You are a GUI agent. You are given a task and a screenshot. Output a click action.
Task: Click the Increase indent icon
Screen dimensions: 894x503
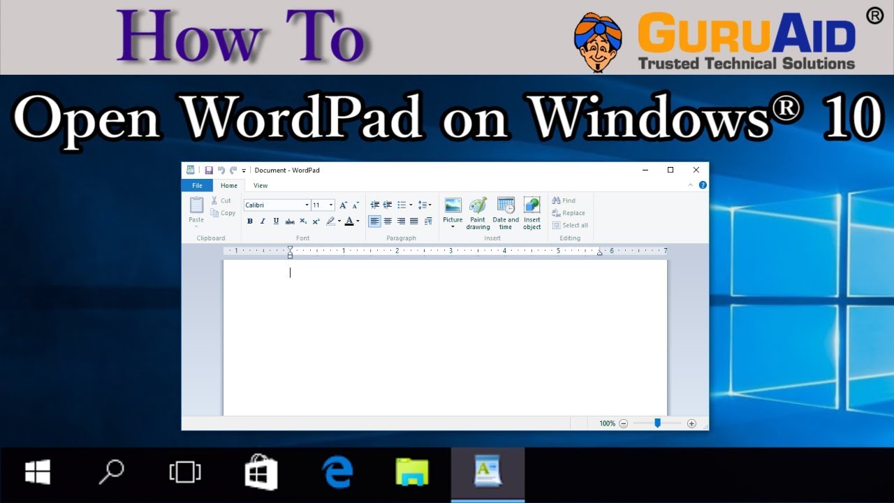click(x=388, y=205)
